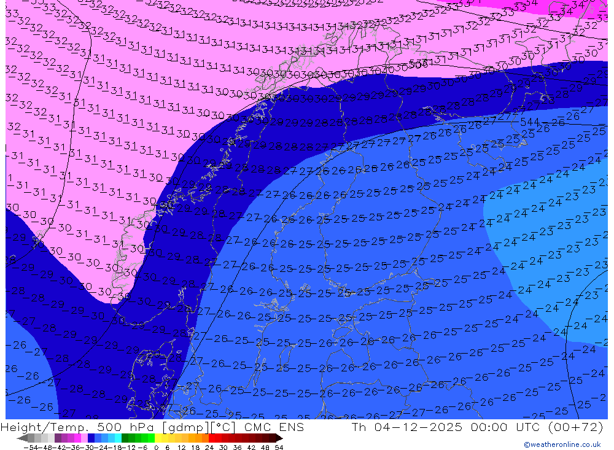Select the light pink legend swatch

(x=84, y=438)
